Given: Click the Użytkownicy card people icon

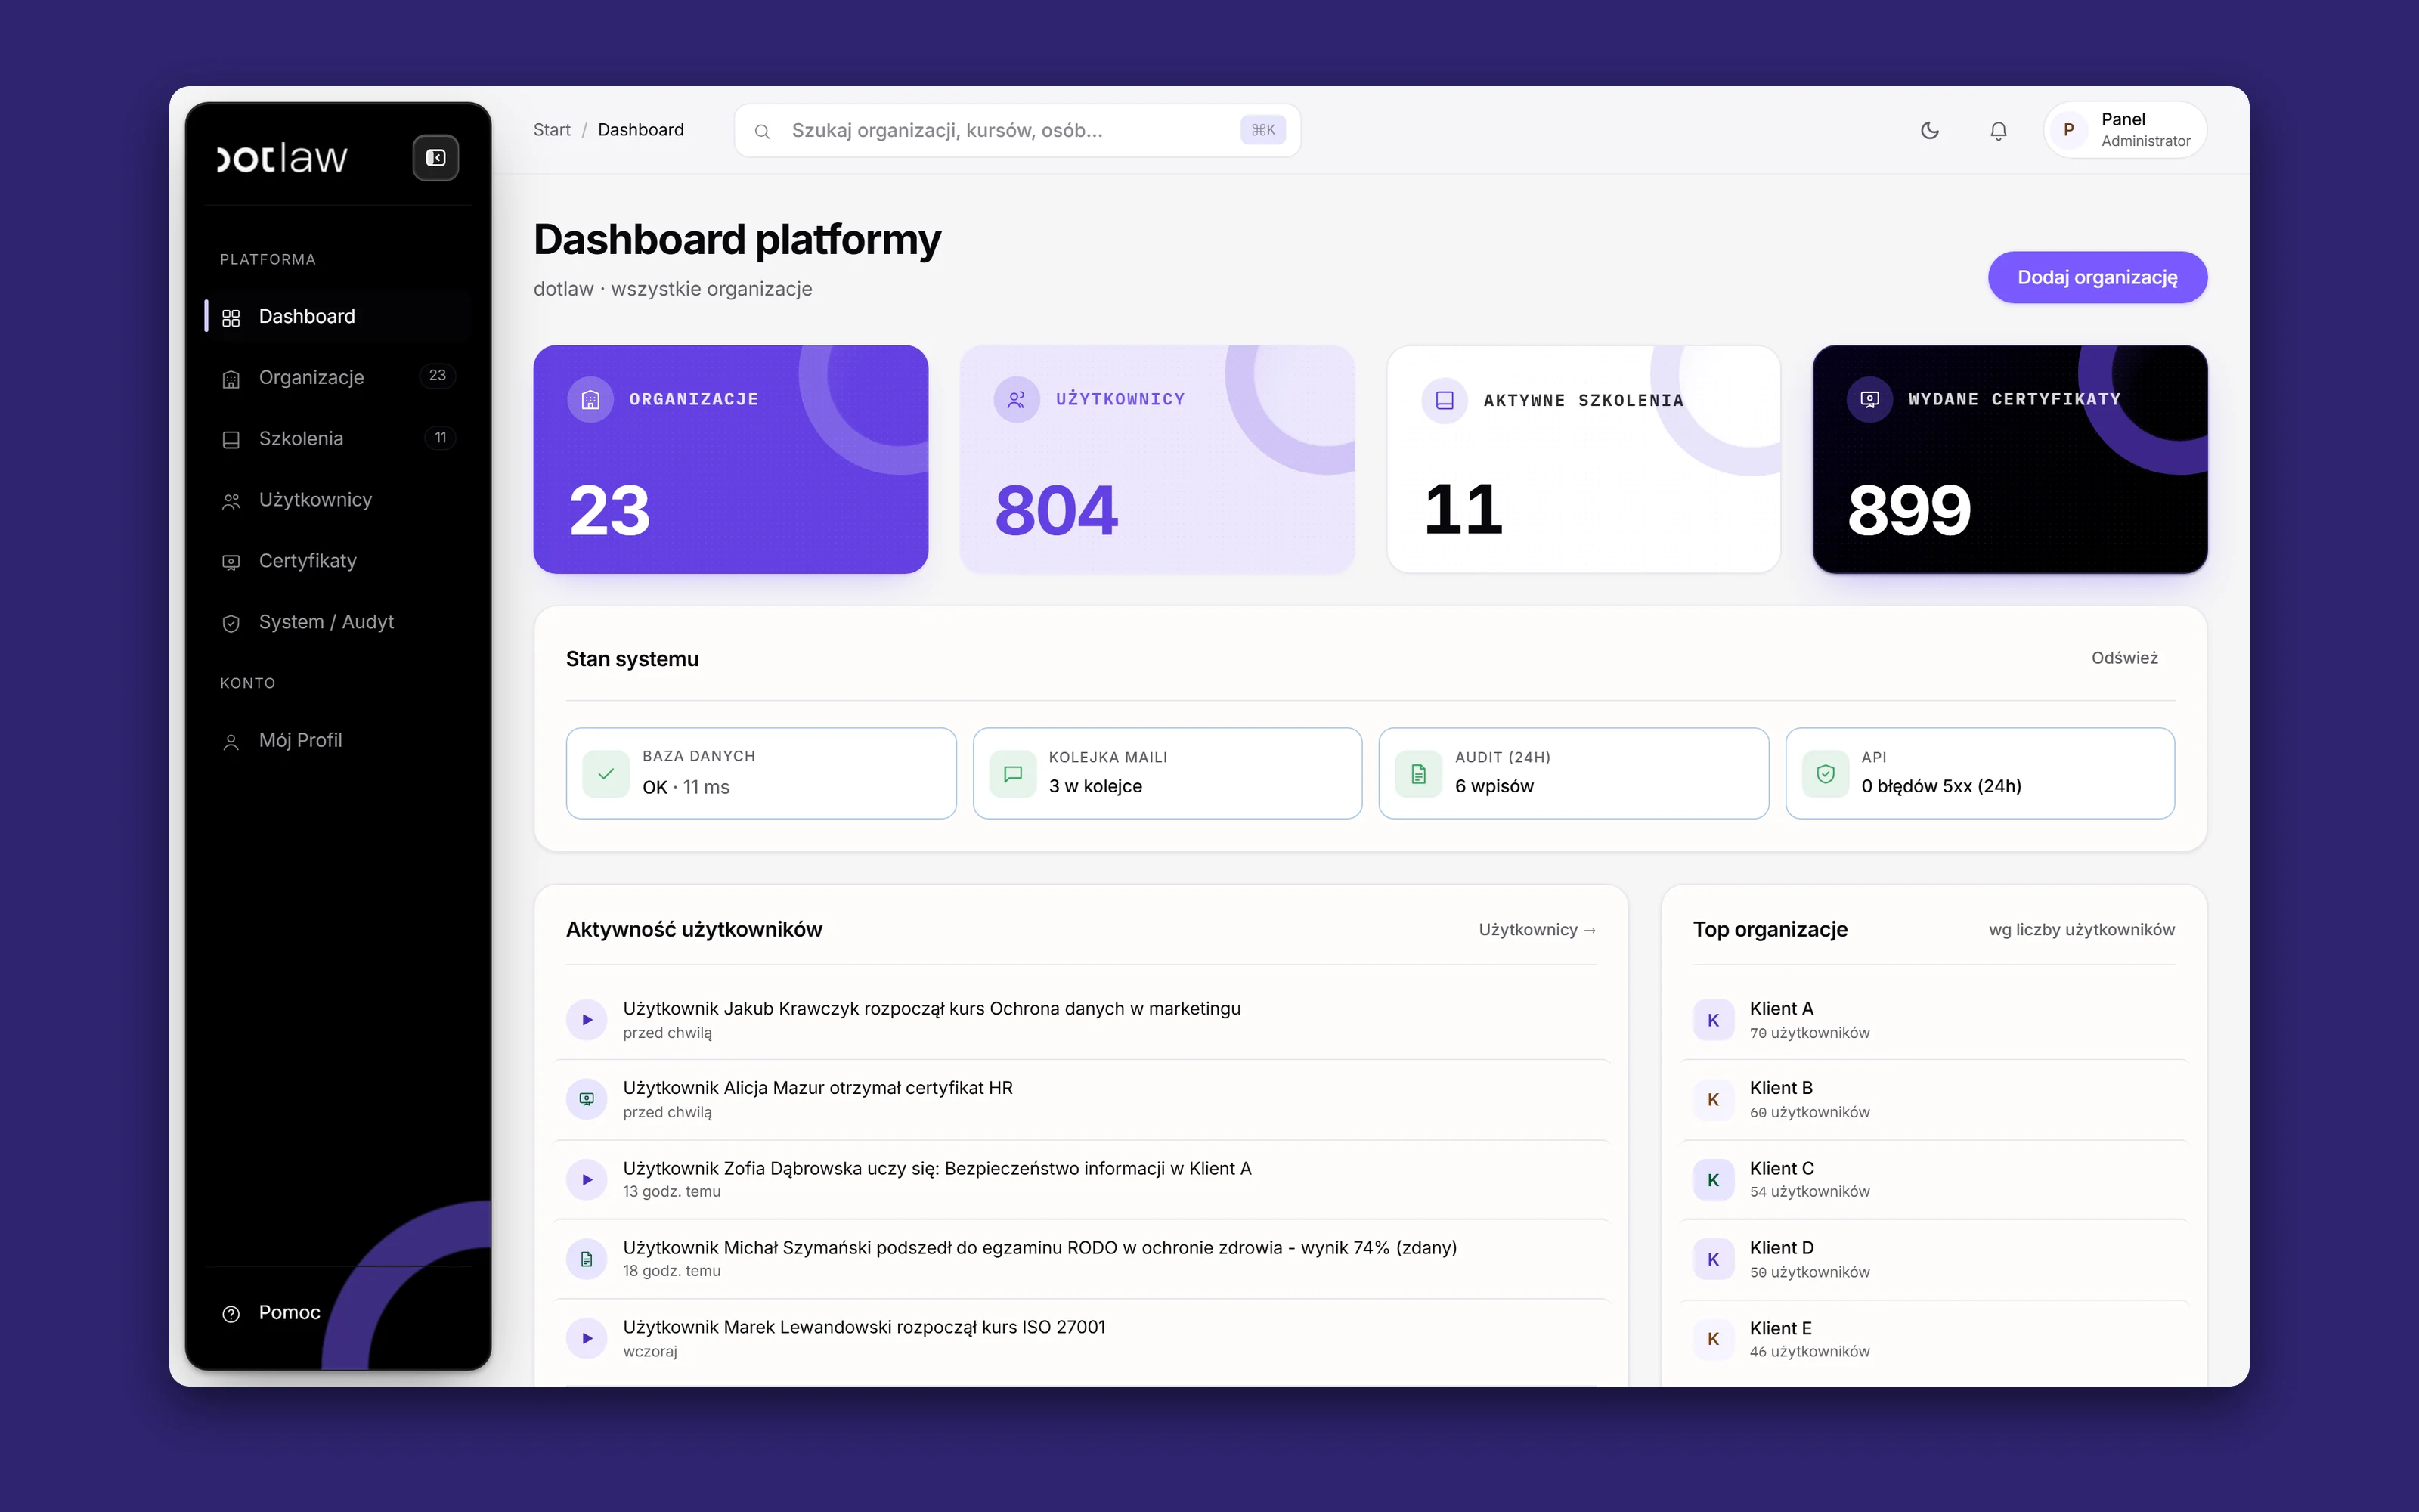Looking at the screenshot, I should coord(1017,400).
